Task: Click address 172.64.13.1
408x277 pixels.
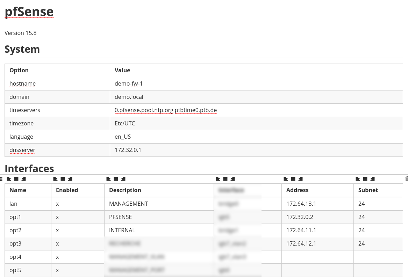Action: point(301,204)
